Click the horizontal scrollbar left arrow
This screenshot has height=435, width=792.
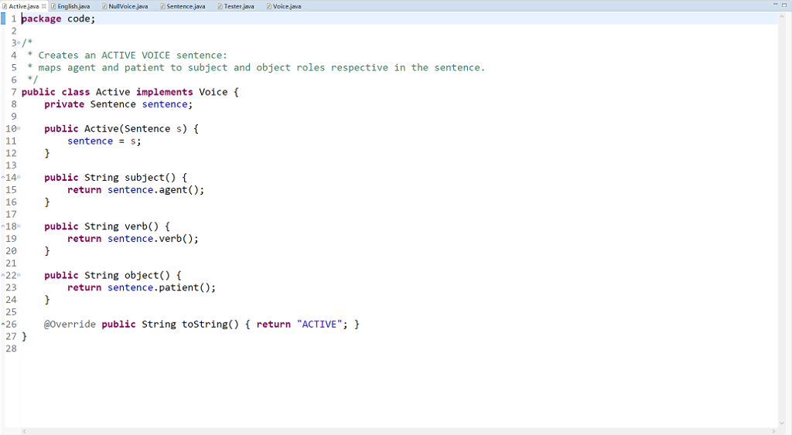(x=24, y=430)
